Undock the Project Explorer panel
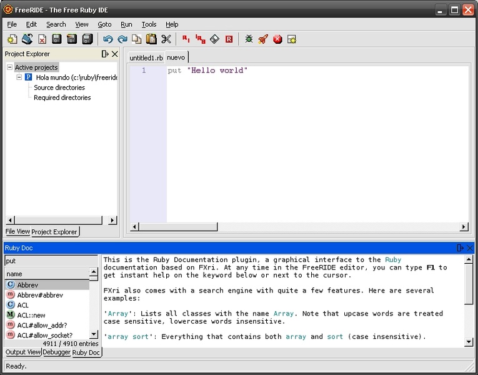Screen dimensions: 478x375 click(105, 54)
